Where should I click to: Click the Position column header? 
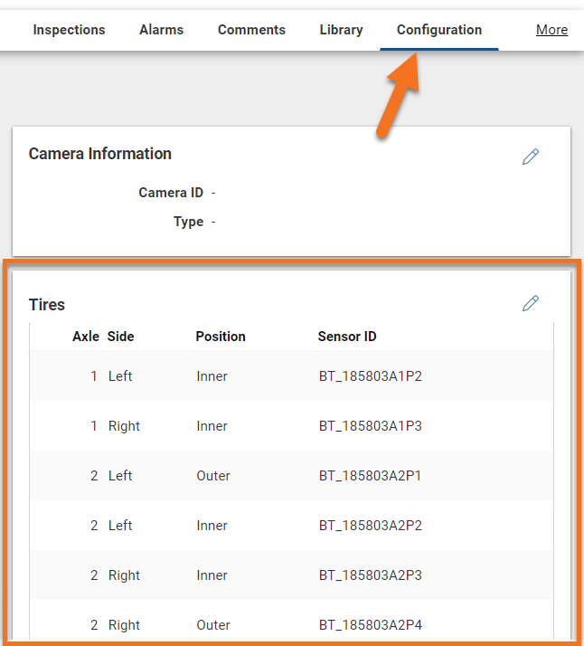221,337
